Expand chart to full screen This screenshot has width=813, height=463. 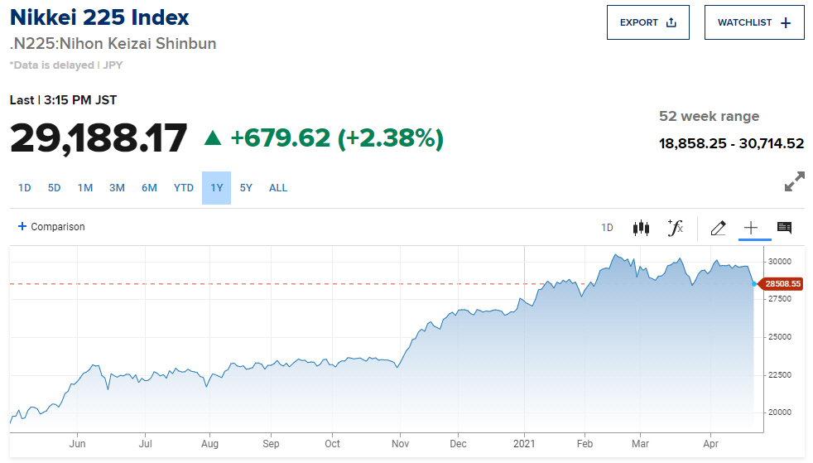794,182
